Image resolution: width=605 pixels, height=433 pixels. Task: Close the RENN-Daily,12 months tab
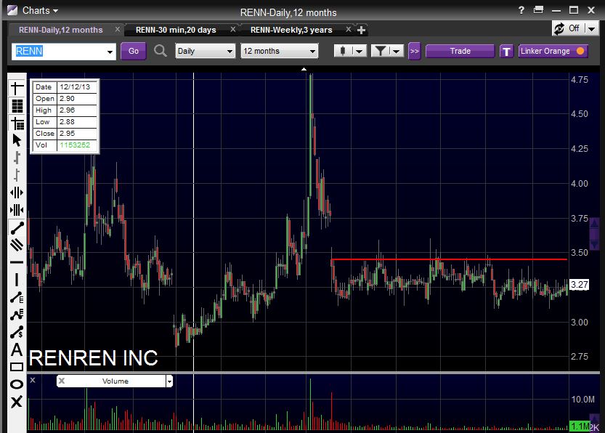[118, 29]
